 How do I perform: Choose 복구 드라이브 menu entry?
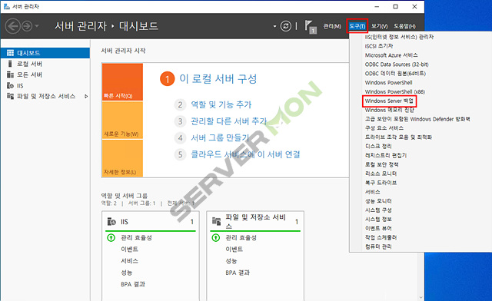coord(381,183)
